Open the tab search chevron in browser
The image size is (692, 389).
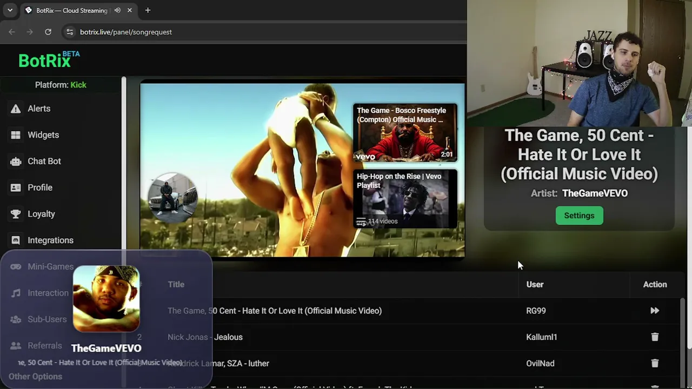10,10
